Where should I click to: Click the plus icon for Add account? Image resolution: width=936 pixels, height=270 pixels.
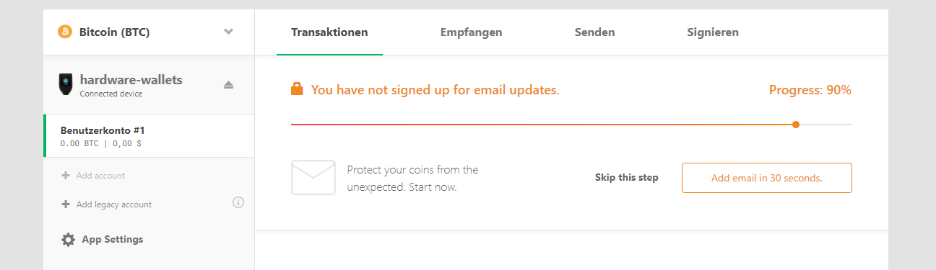[x=66, y=175]
